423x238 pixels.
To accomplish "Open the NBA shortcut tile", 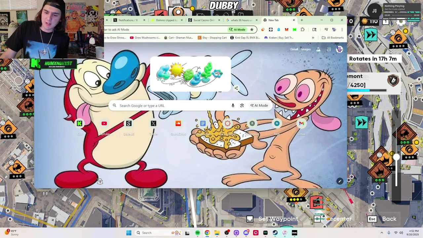I will pyautogui.click(x=277, y=127).
